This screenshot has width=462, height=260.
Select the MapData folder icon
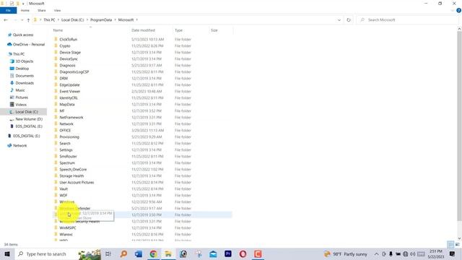(56, 104)
